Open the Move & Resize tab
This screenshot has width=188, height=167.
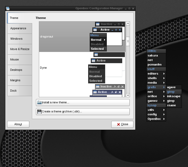20,49
